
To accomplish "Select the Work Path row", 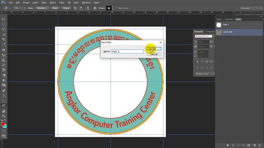I will click(x=239, y=32).
